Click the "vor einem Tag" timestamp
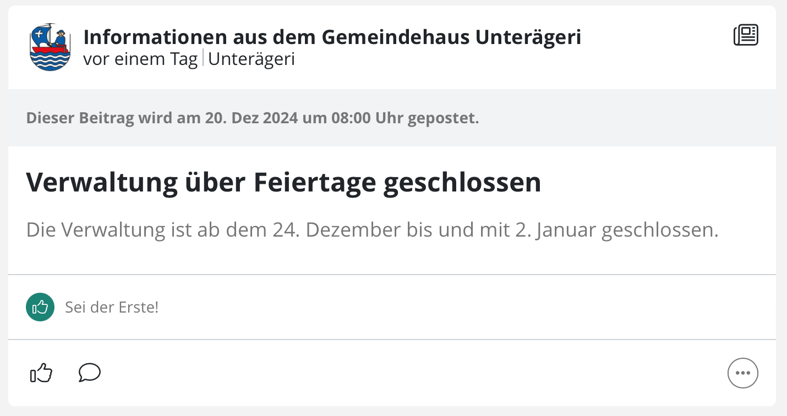The image size is (787, 416). click(140, 59)
